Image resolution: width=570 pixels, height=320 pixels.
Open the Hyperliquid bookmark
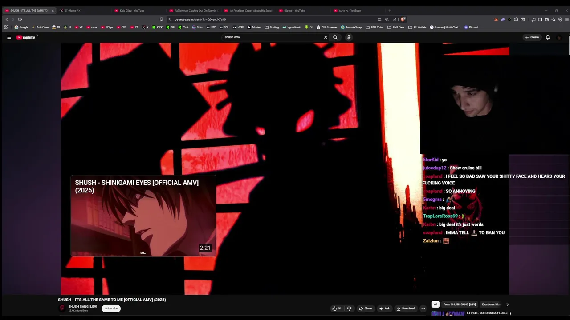292,28
